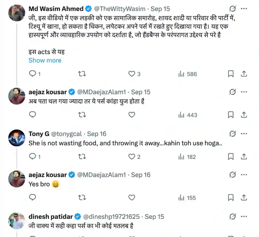This screenshot has height=237, width=259.
Task: Open @TheWittyWasim profile handle
Action: (120, 9)
